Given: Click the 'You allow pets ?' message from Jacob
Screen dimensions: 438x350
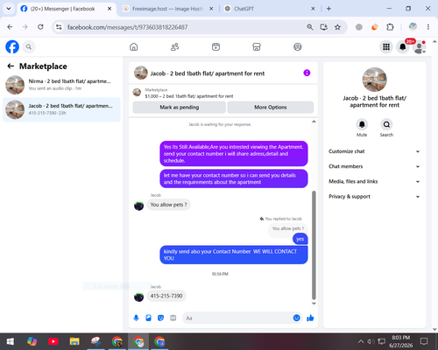Looking at the screenshot, I should (x=168, y=205).
